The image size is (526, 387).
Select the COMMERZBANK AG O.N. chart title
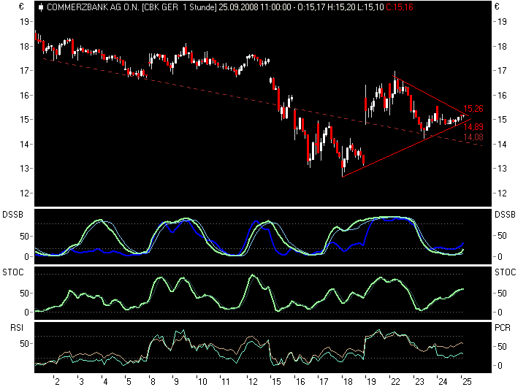94,7
